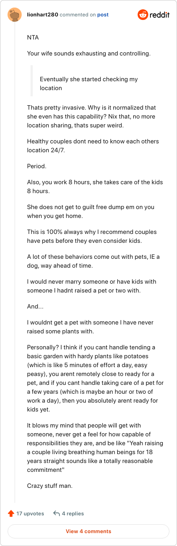The image size is (177, 546).
Task: Click the Reddit Snoo logo icon
Action: 143,15
